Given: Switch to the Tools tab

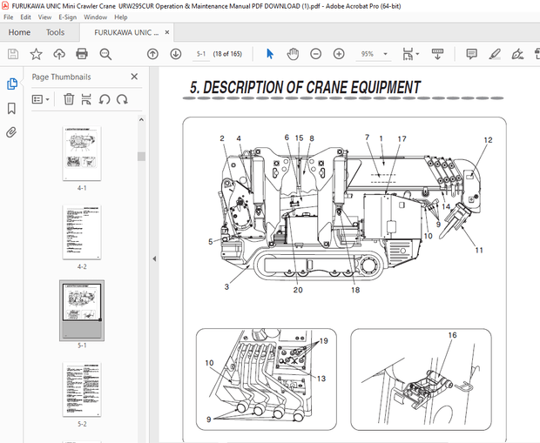Looking at the screenshot, I should 55,32.
